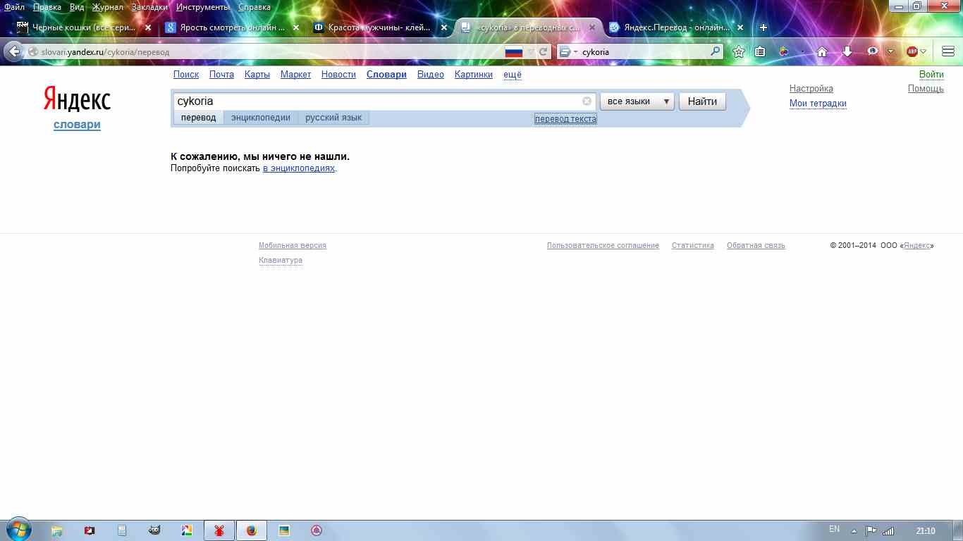Bookmark this page with the star icon

click(739, 51)
